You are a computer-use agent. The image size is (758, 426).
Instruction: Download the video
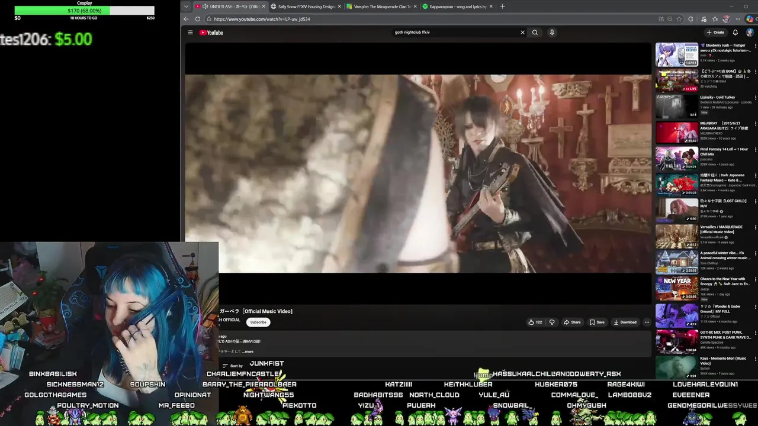pyautogui.click(x=625, y=322)
